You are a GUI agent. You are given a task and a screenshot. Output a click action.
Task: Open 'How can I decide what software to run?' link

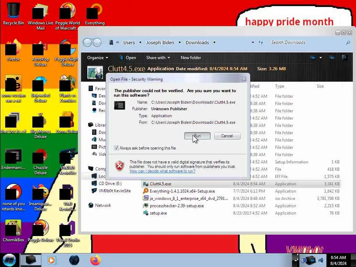pyautogui.click(x=162, y=171)
